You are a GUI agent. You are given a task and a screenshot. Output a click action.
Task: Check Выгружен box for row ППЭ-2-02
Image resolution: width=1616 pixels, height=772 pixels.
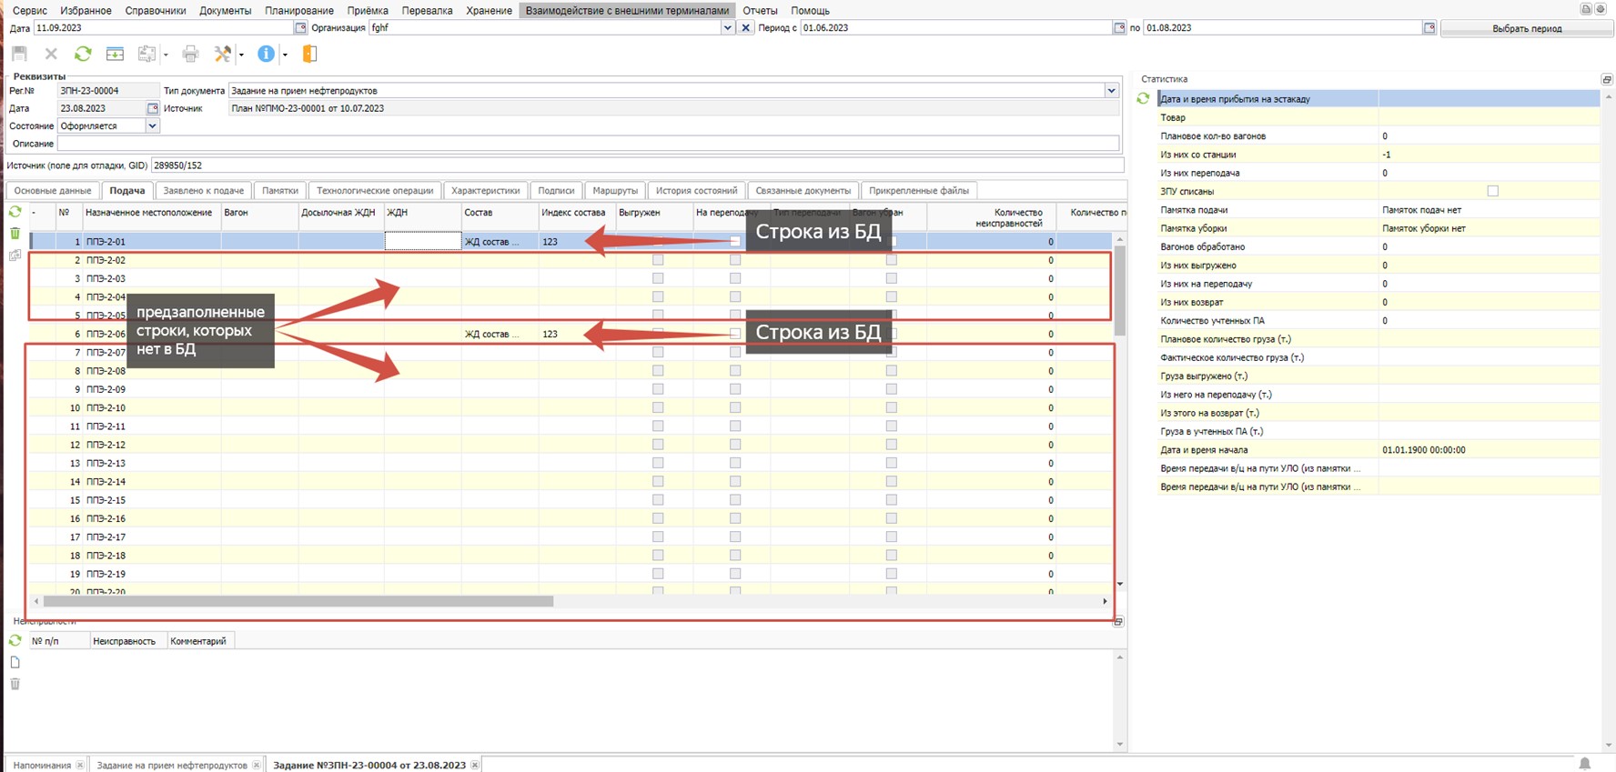(x=658, y=260)
